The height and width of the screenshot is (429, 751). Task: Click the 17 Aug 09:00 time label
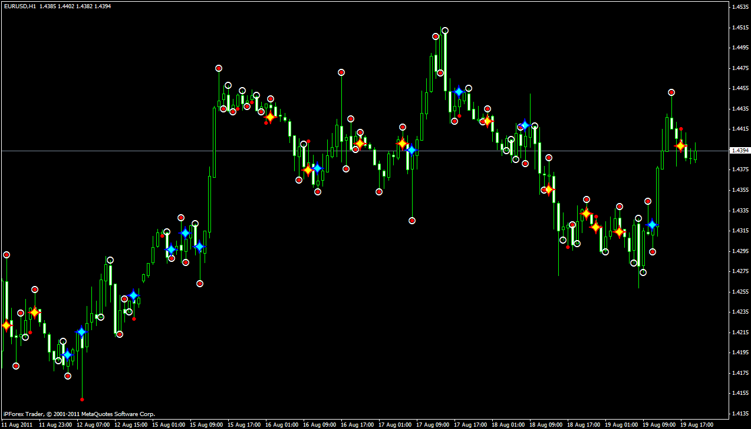tap(433, 424)
